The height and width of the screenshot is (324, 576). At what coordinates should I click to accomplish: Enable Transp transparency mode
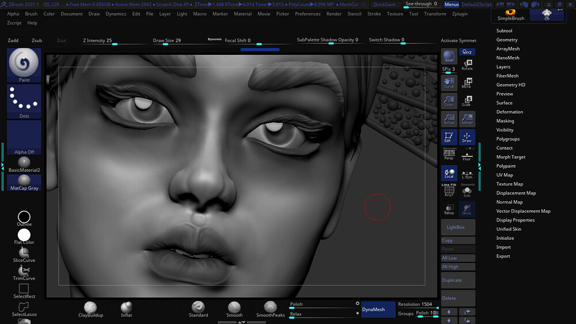pos(449,209)
